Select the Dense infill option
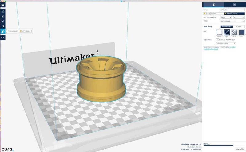The width and height of the screenshot is (246, 152). tap(234, 32)
